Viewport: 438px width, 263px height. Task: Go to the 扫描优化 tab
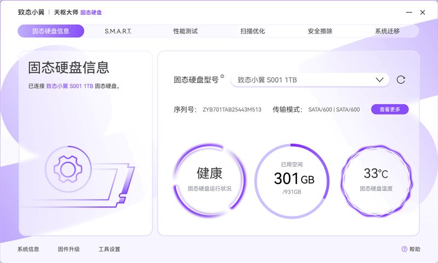tap(253, 31)
